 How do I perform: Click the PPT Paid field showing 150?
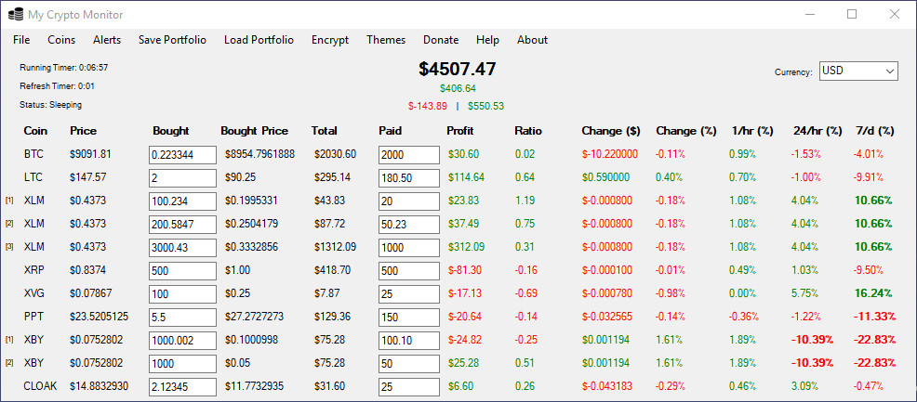click(409, 318)
